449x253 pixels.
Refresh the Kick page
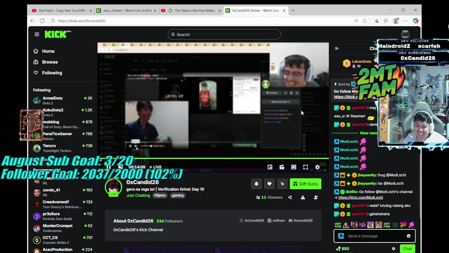pos(42,21)
